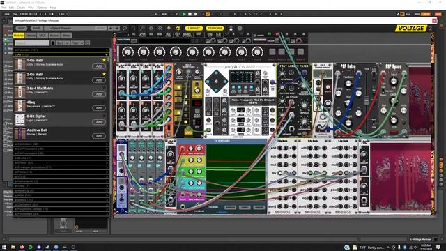446x251 pixels.
Task: Click the NEW preset button
Action: [x=22, y=28]
